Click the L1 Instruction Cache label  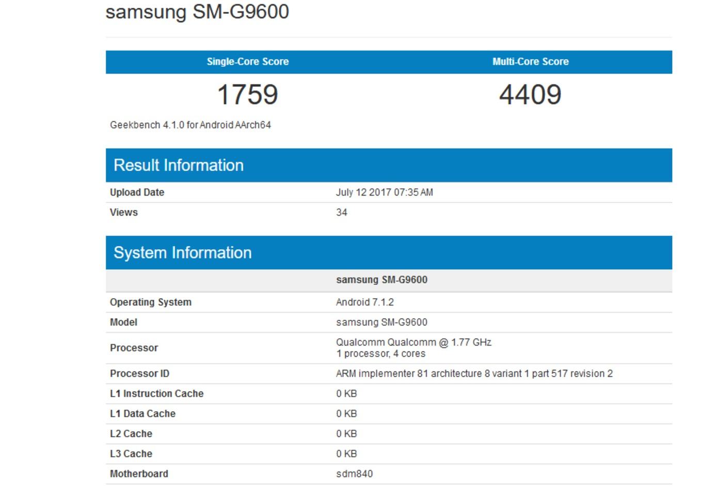[x=157, y=394]
